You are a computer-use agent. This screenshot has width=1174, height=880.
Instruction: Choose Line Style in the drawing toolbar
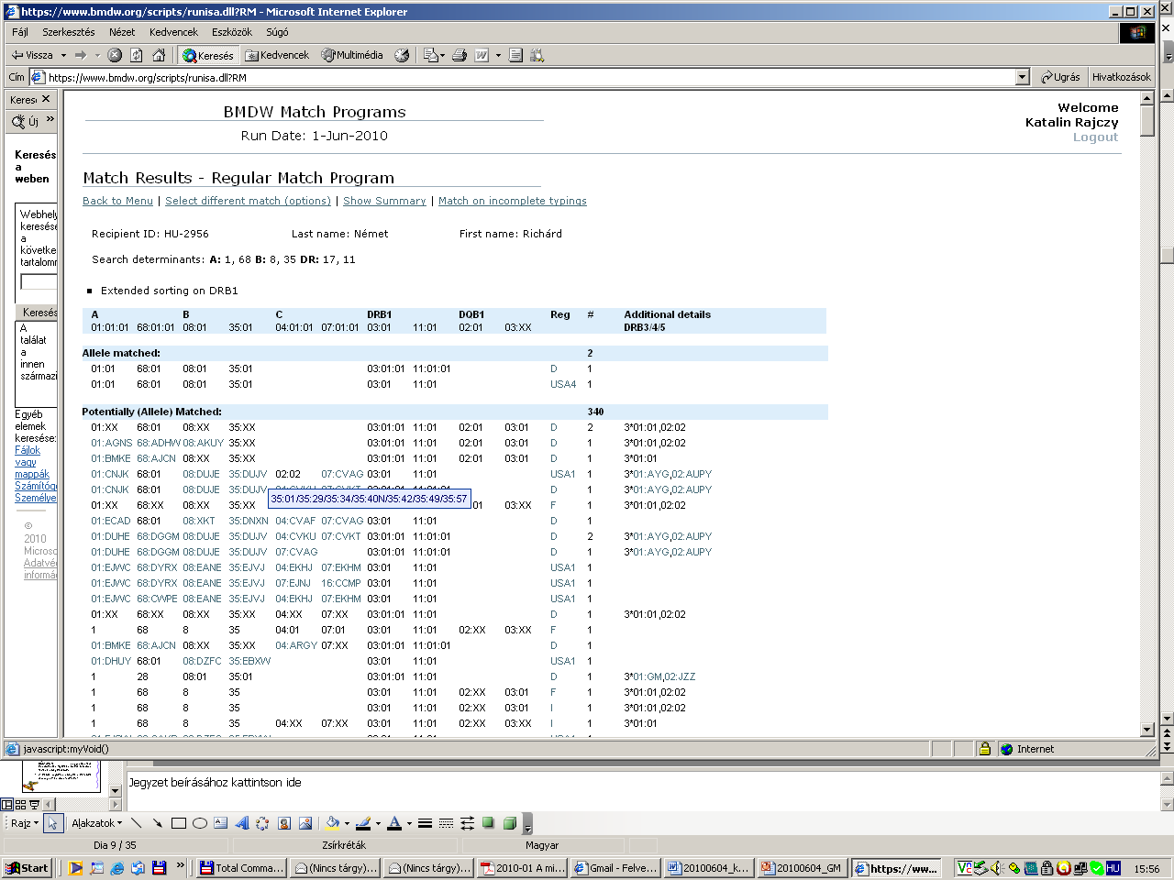pyautogui.click(x=425, y=823)
